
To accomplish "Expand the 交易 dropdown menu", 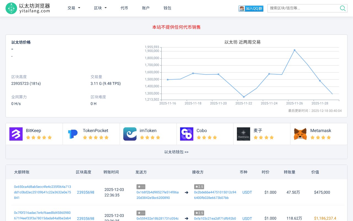I will pos(73,8).
